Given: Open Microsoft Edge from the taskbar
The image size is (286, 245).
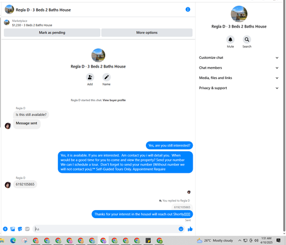Looking at the screenshot, I should [13, 240].
